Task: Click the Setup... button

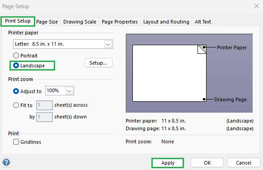Action: 99,63
